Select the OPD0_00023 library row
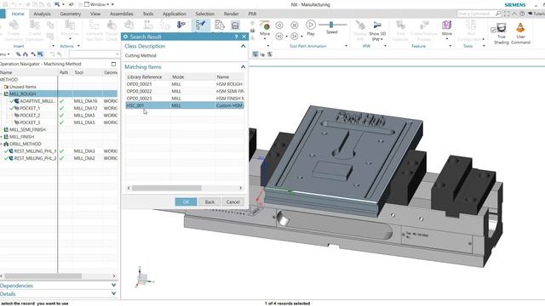 [x=185, y=99]
